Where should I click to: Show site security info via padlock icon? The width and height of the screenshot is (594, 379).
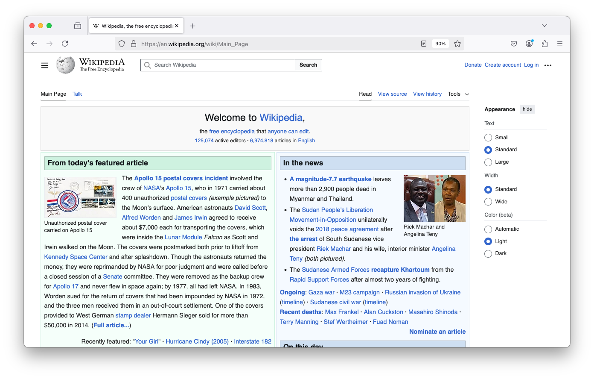[x=134, y=44]
